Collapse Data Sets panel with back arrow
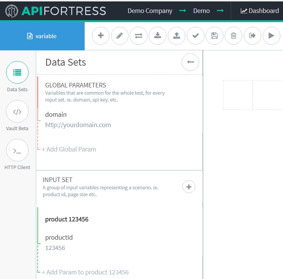 click(x=190, y=62)
